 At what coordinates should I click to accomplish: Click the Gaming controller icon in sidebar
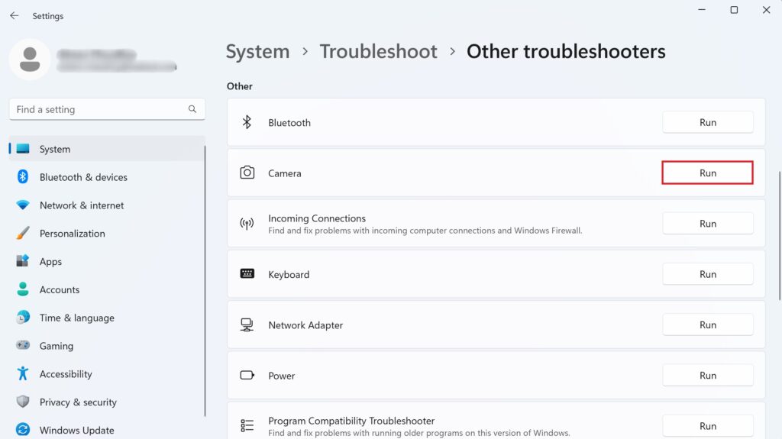coord(23,346)
